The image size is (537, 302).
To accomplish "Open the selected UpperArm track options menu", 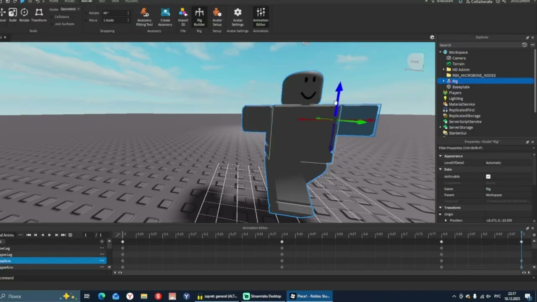I will tap(102, 261).
